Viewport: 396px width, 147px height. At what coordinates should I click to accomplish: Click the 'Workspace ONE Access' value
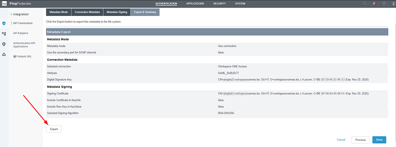(232, 67)
